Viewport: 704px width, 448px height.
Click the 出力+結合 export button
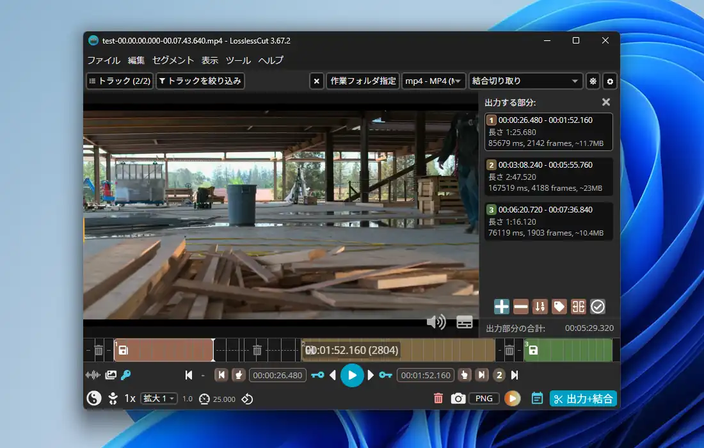[583, 398]
